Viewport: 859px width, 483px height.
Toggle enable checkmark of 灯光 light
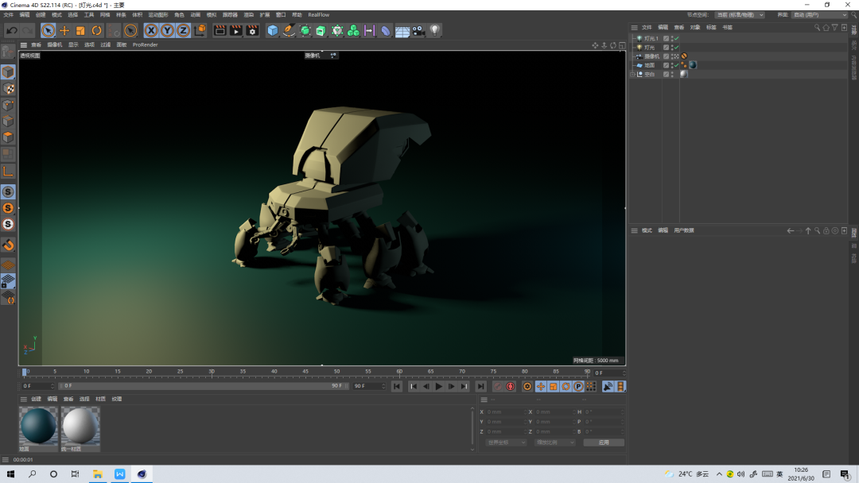pos(677,48)
